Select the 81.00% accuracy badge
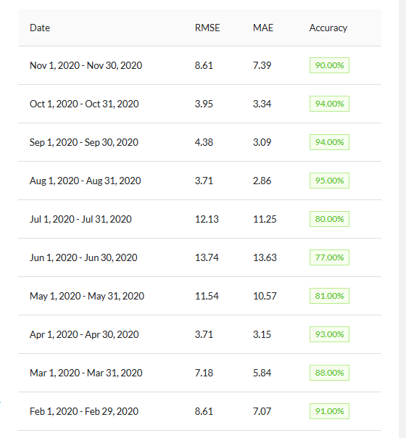406x438 pixels. pyautogui.click(x=329, y=296)
